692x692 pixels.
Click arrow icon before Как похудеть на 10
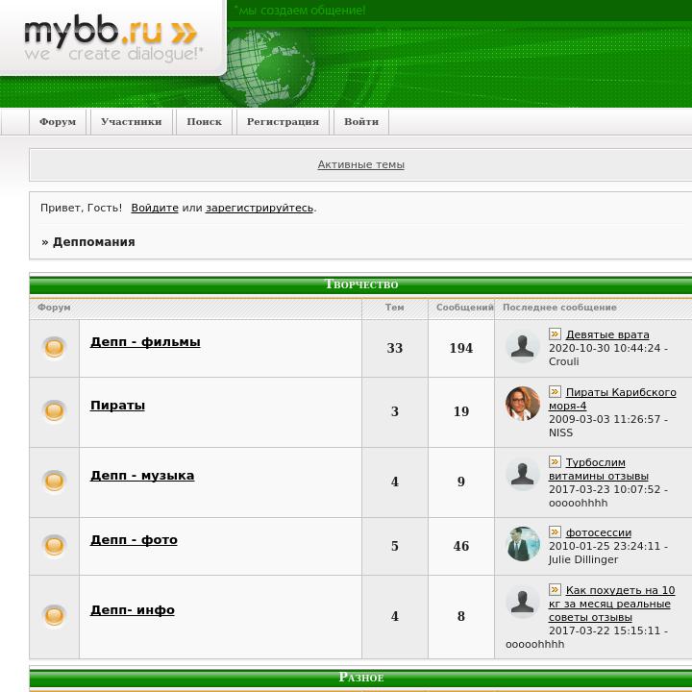555,590
